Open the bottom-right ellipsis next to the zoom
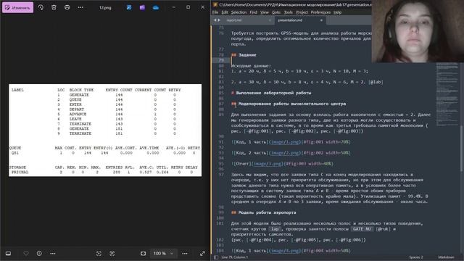The image size is (464, 261). point(185,253)
